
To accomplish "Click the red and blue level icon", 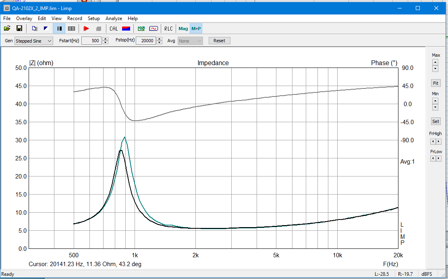I will tap(126, 28).
